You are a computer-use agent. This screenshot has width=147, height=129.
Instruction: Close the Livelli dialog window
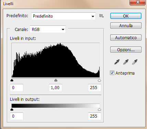137,2
